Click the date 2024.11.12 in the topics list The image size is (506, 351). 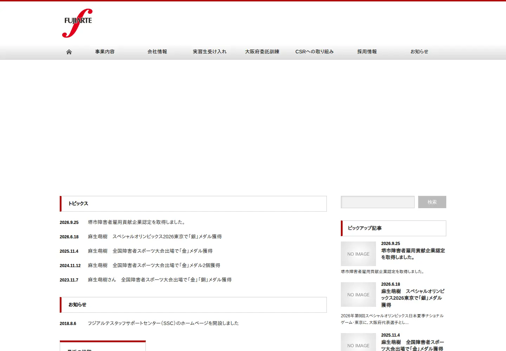(70, 266)
